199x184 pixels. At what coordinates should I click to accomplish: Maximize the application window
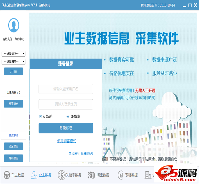tap(190, 5)
